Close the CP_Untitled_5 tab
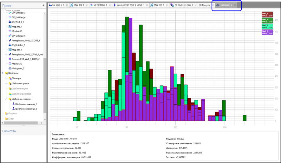 110,5
